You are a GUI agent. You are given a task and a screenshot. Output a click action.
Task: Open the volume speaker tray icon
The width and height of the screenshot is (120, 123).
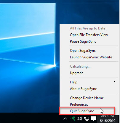pos(79,119)
